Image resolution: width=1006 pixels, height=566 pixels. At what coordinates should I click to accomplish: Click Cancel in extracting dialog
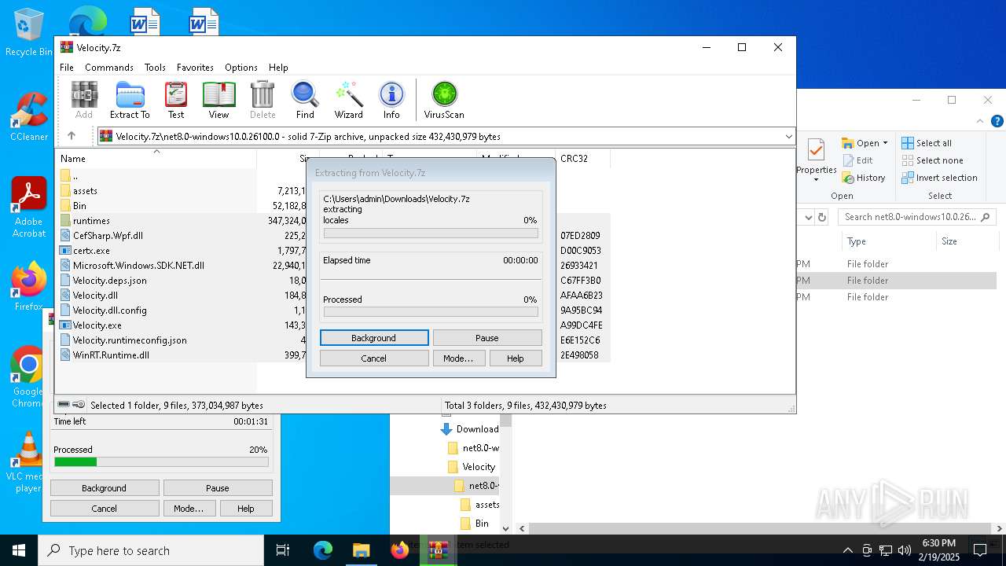click(x=374, y=358)
